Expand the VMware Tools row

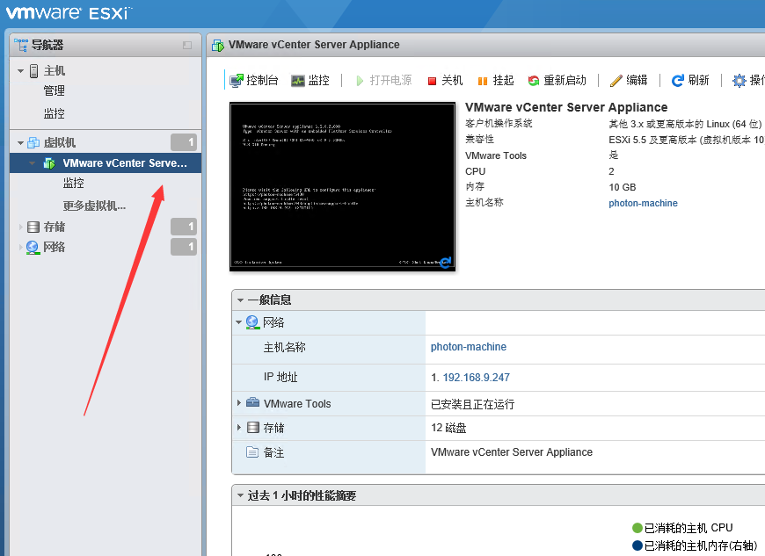click(x=239, y=403)
